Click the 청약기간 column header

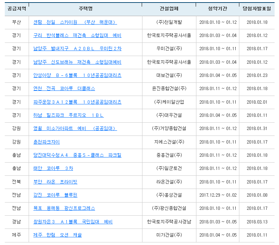click(x=218, y=8)
